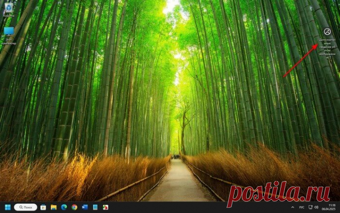Open Microsoft Word from the taskbar
This screenshot has height=213, width=340.
pos(84,207)
